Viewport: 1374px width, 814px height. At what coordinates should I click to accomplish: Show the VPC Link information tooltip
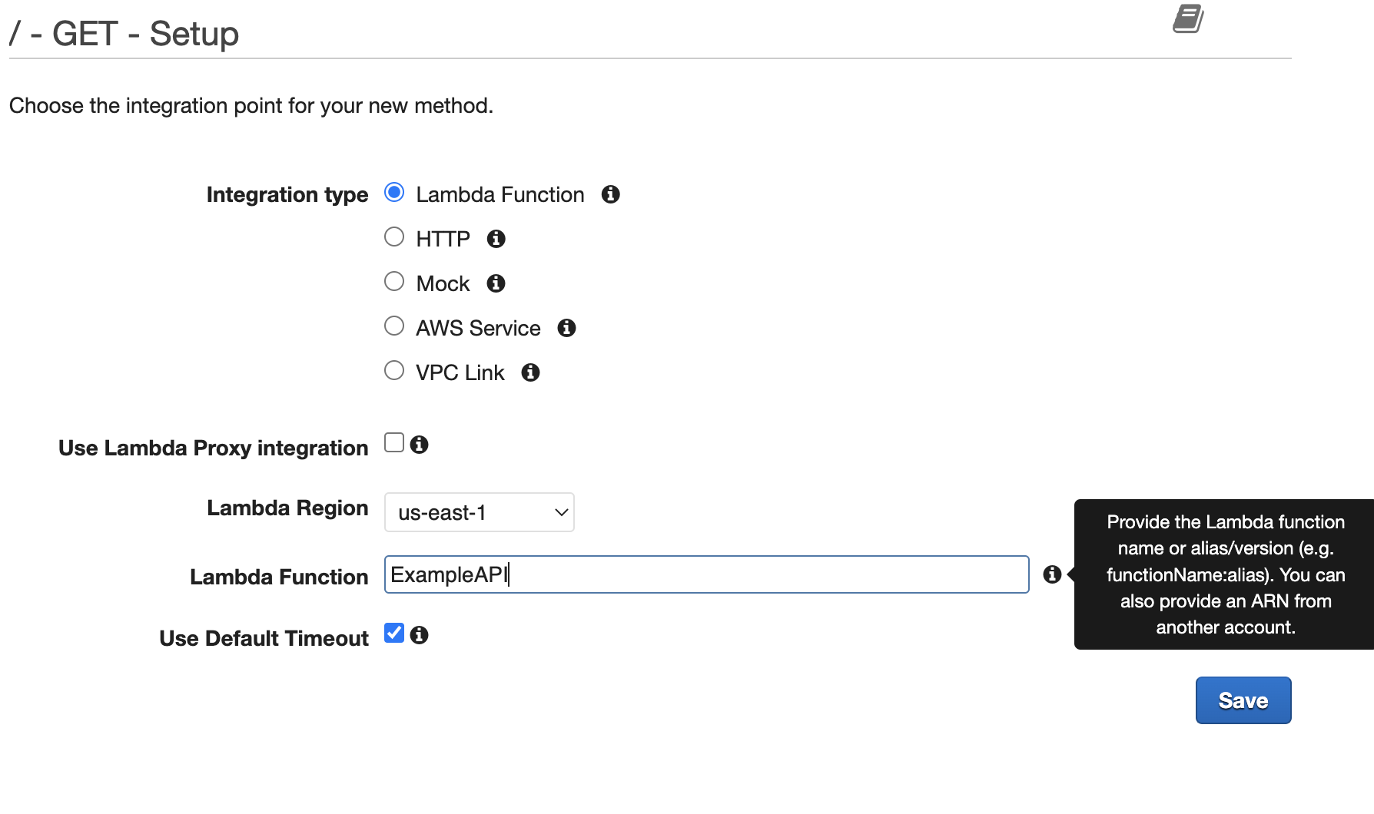[x=530, y=372]
